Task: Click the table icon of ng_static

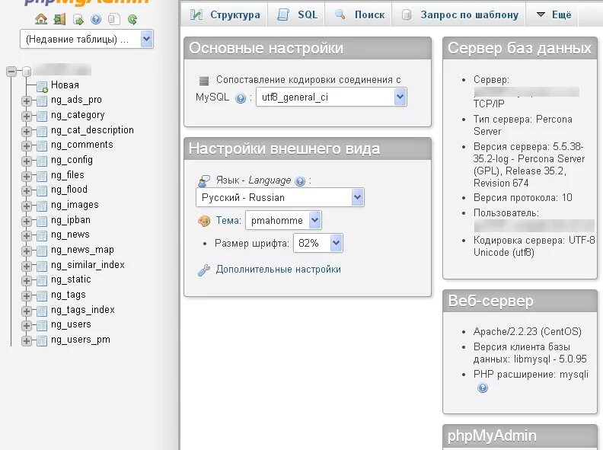Action: (42, 281)
